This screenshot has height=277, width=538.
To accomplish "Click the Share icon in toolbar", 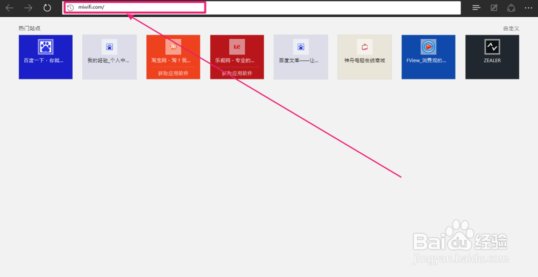I will pos(511,8).
